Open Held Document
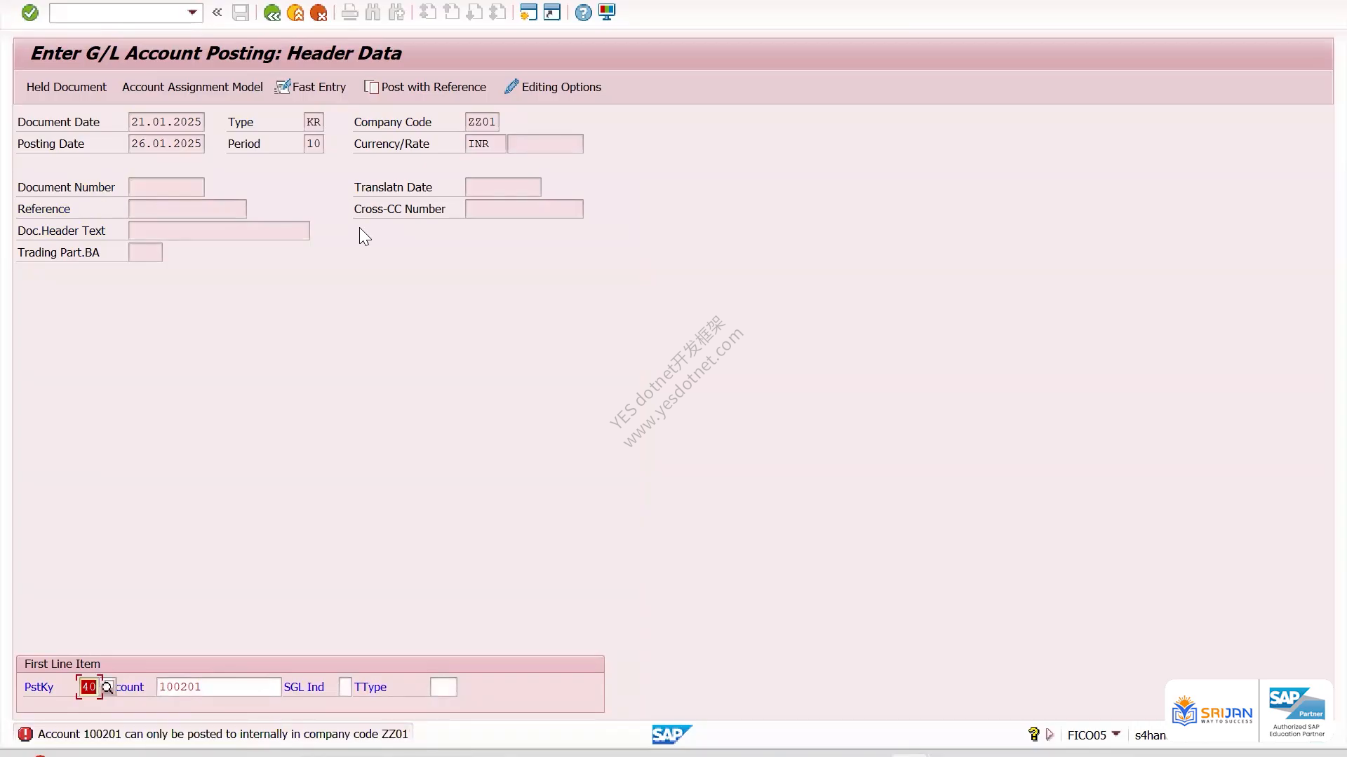Viewport: 1347px width, 757px height. 67,87
